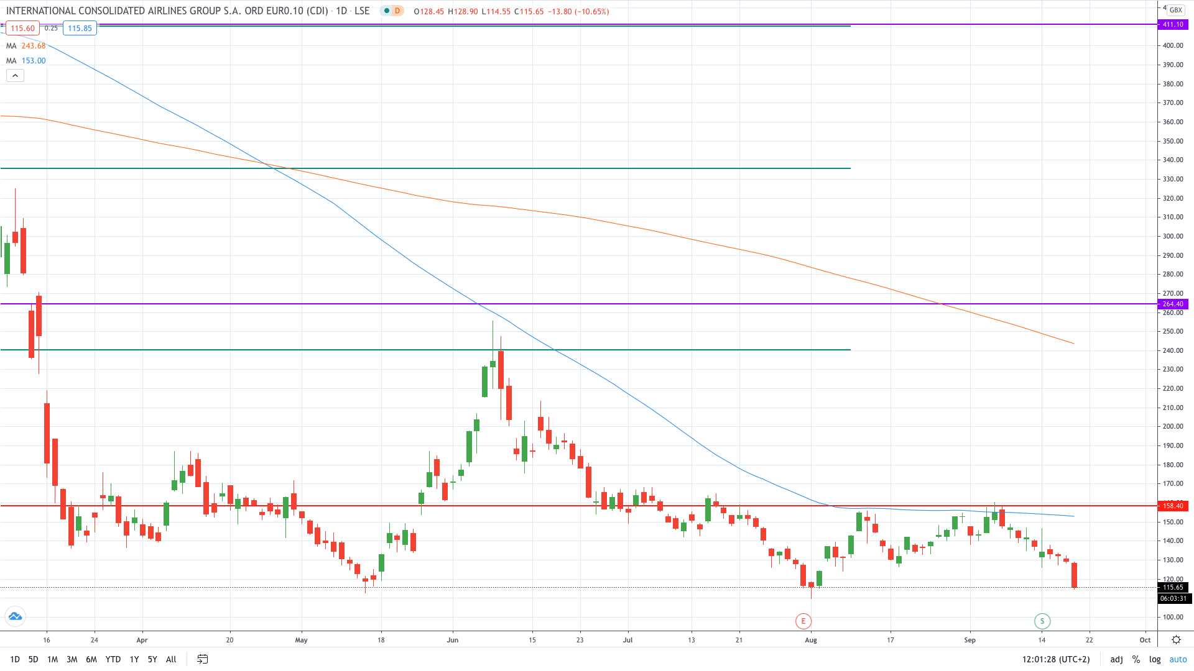
Task: Open chart settings with the gear icon
Action: tap(1177, 639)
